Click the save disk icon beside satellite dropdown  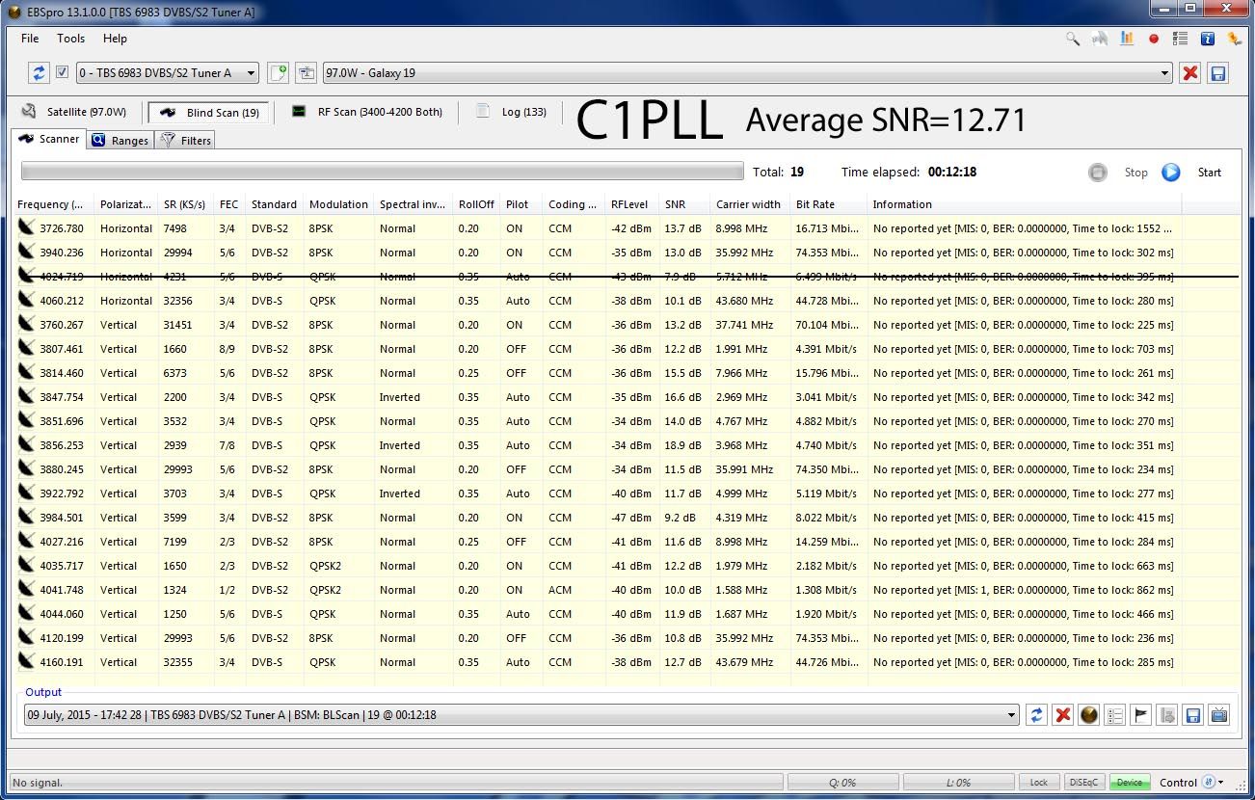click(x=1218, y=73)
